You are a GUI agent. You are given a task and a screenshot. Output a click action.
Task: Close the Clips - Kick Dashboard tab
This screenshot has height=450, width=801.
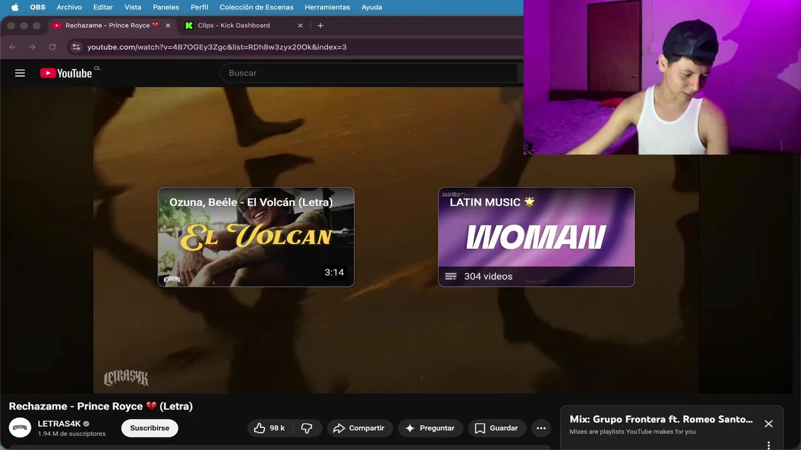pyautogui.click(x=300, y=26)
